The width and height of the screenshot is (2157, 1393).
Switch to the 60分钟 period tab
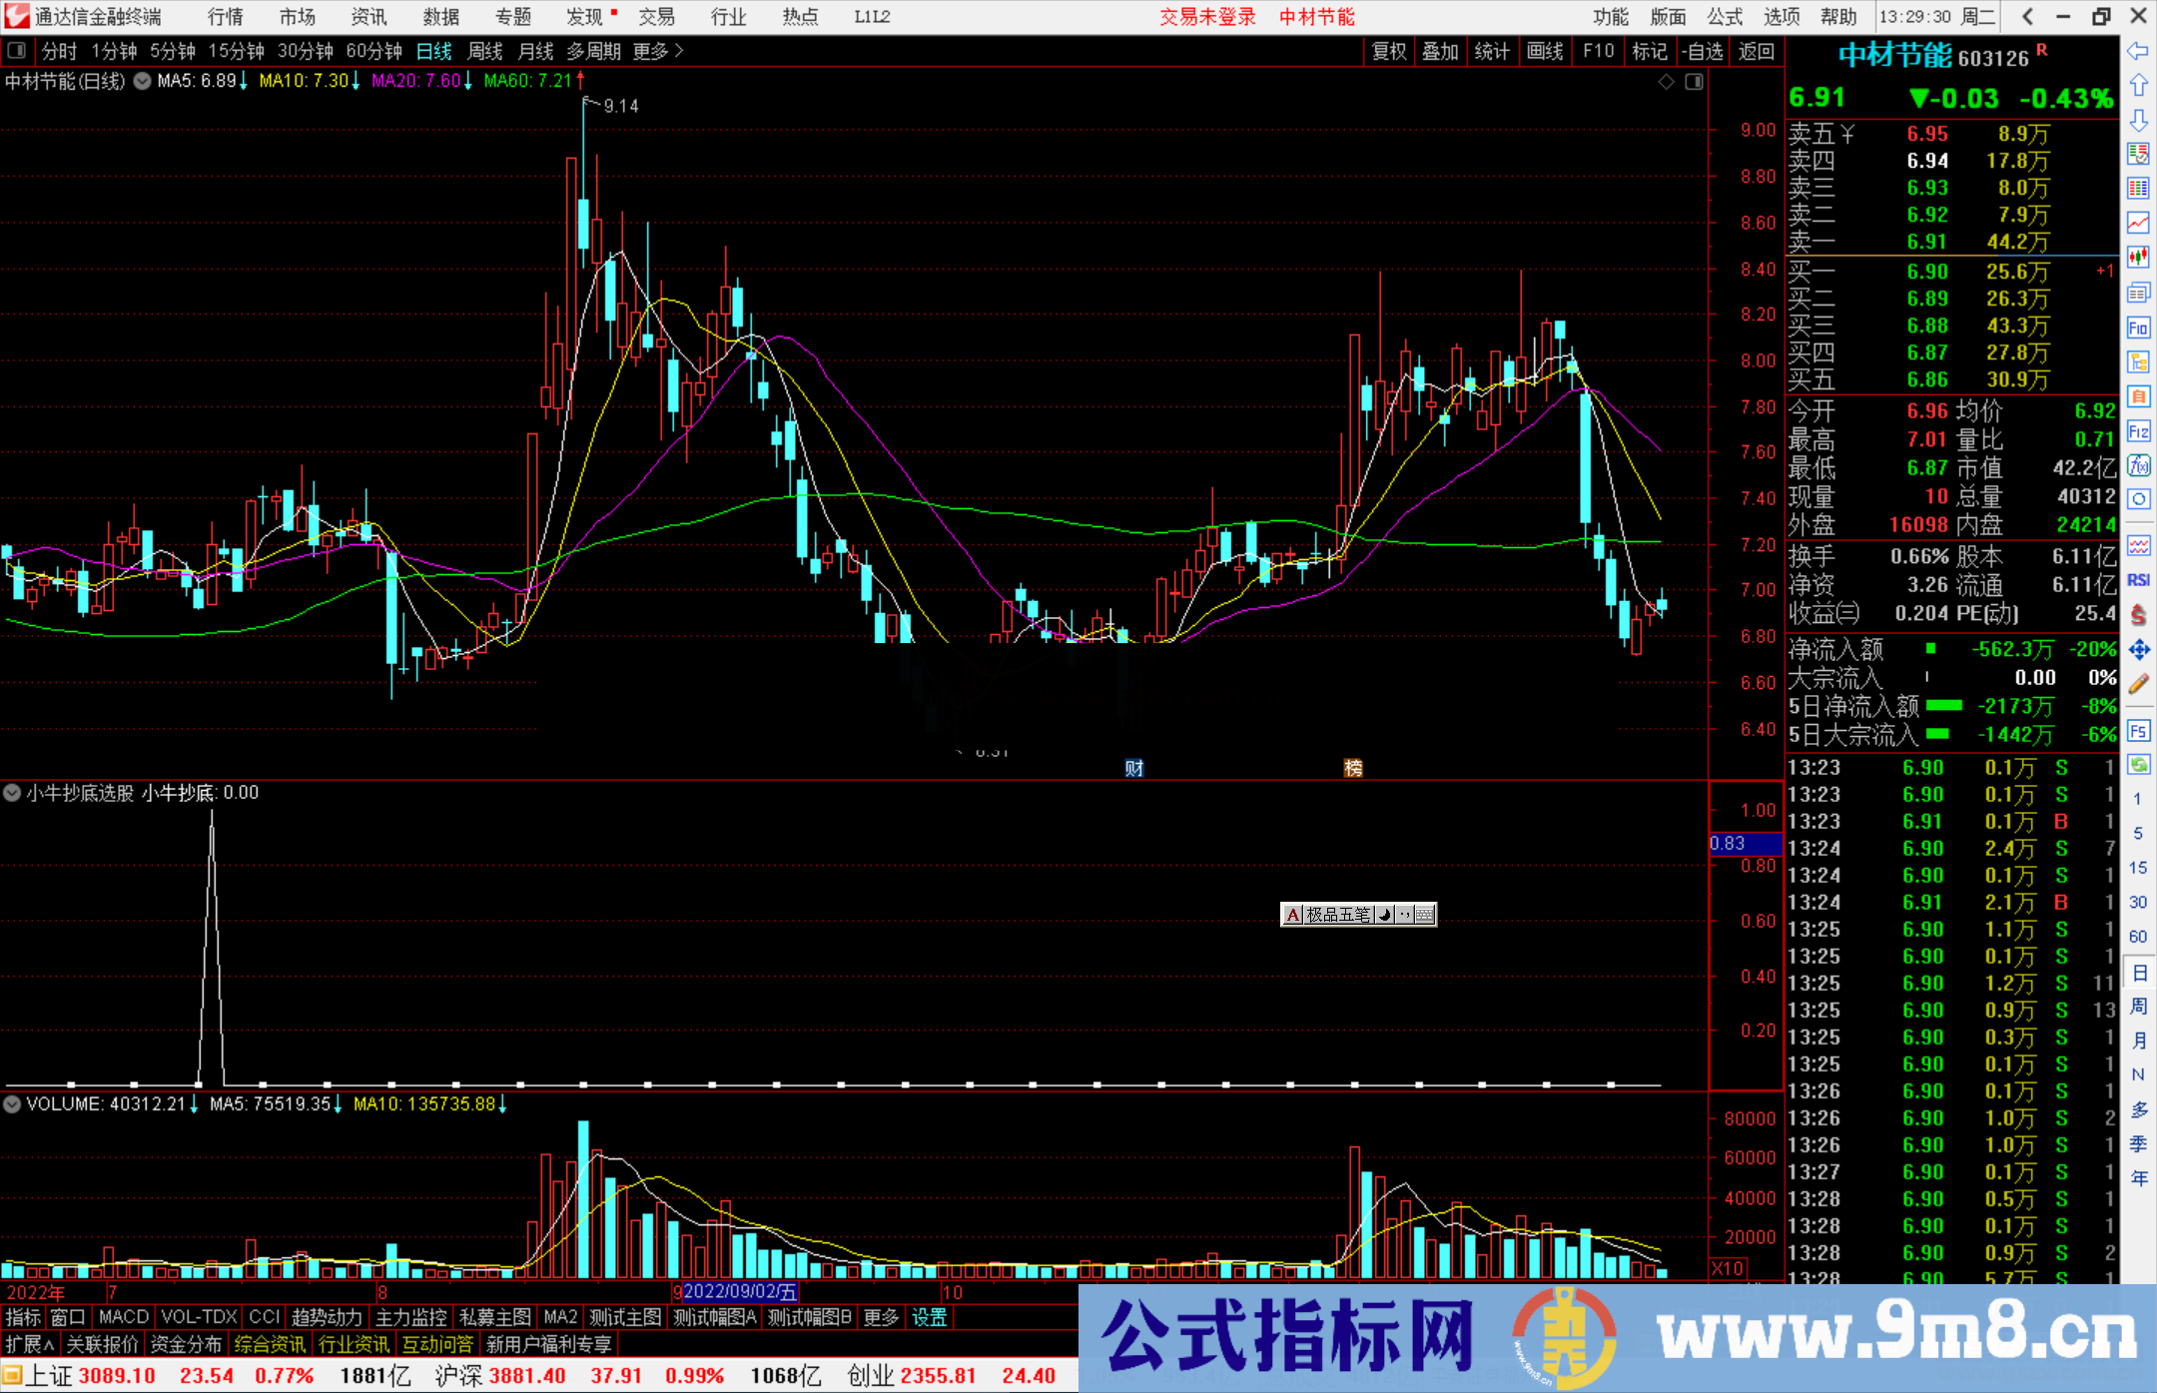pos(373,51)
